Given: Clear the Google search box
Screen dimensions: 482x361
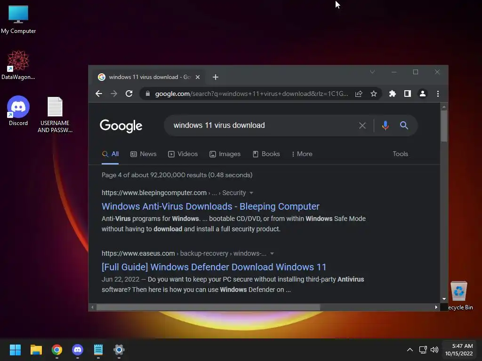Looking at the screenshot, I should pyautogui.click(x=362, y=125).
